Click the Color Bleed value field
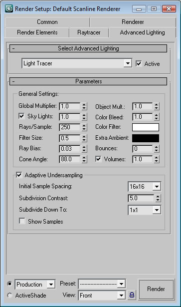 [x=143, y=117]
